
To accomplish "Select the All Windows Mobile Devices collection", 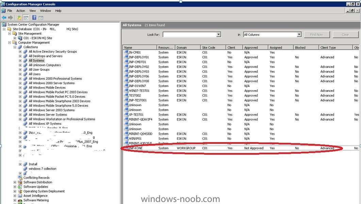I will (47, 88).
